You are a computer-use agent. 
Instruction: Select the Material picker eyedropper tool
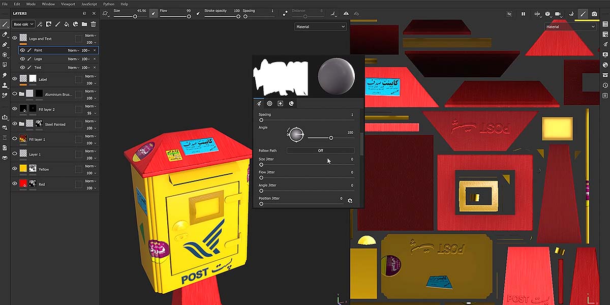coord(5,96)
